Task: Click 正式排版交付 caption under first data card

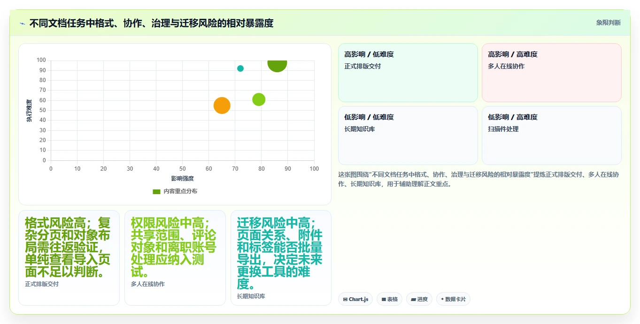Action: point(42,284)
